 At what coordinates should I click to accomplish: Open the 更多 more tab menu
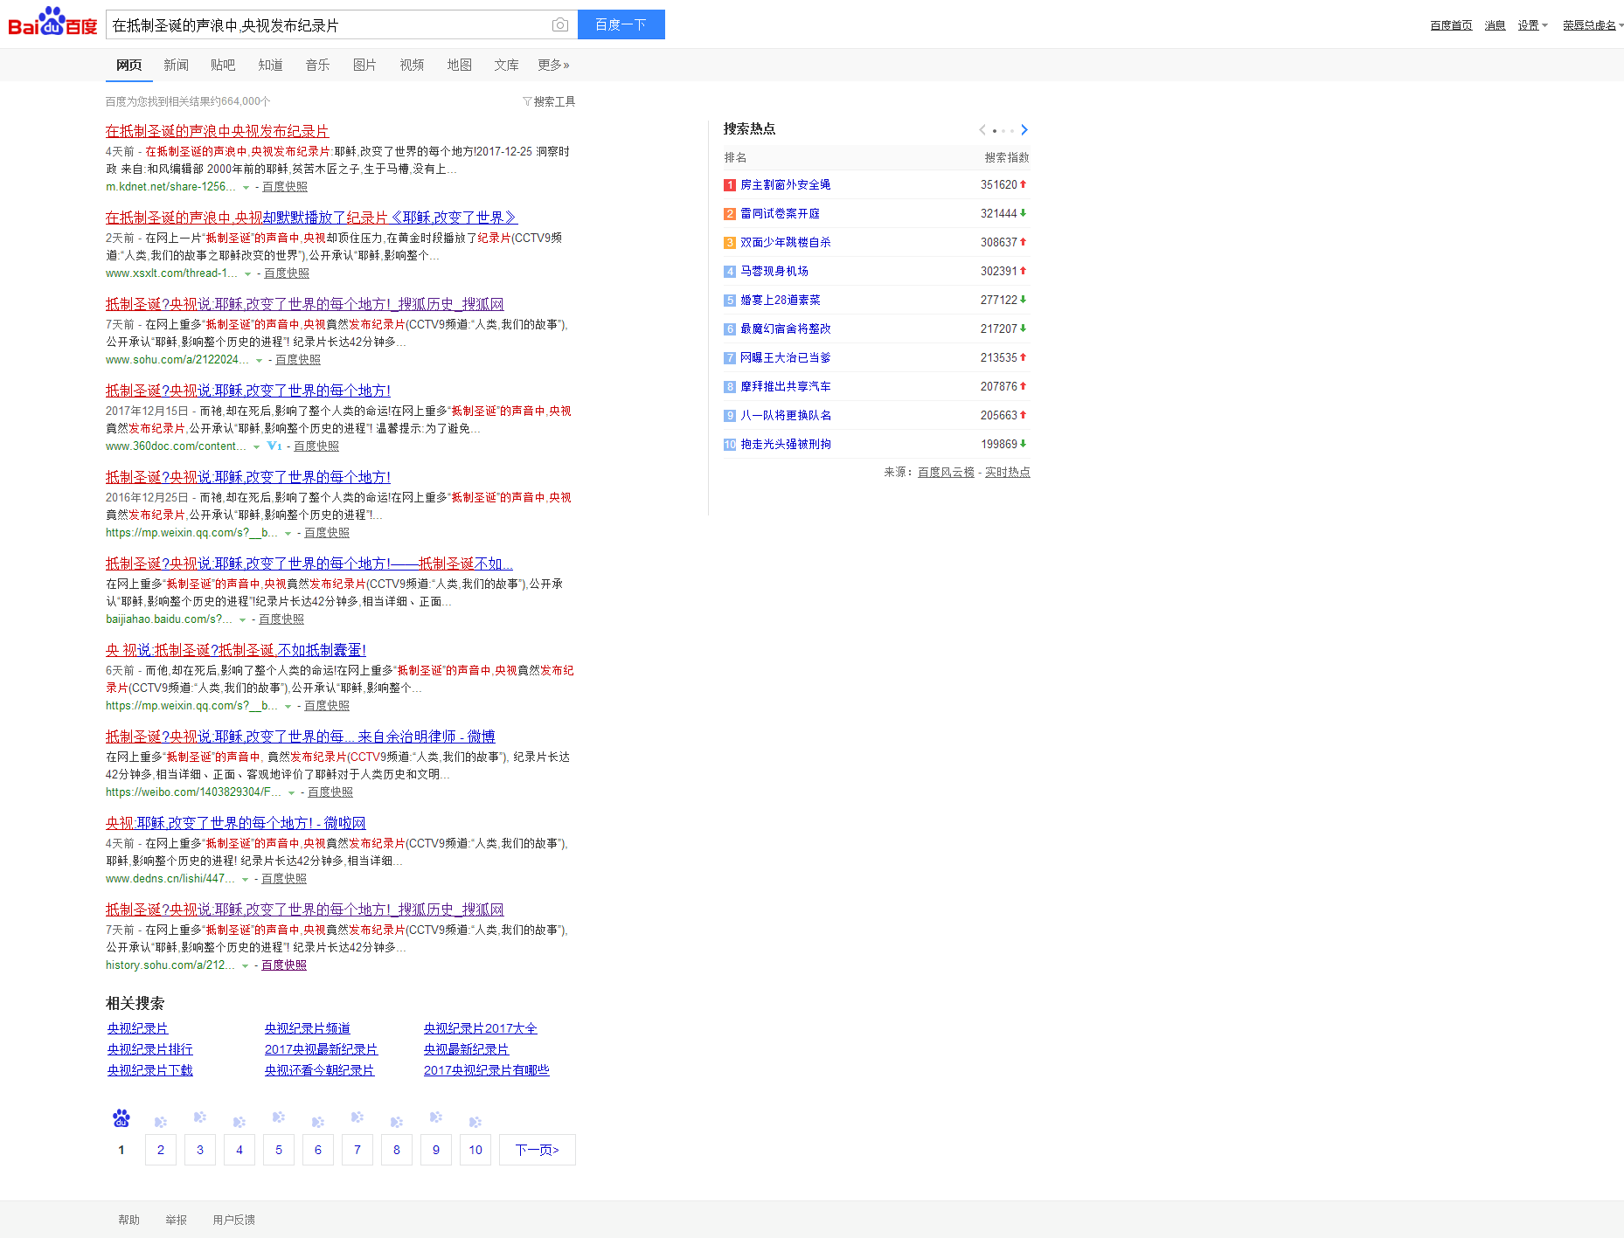(x=553, y=65)
